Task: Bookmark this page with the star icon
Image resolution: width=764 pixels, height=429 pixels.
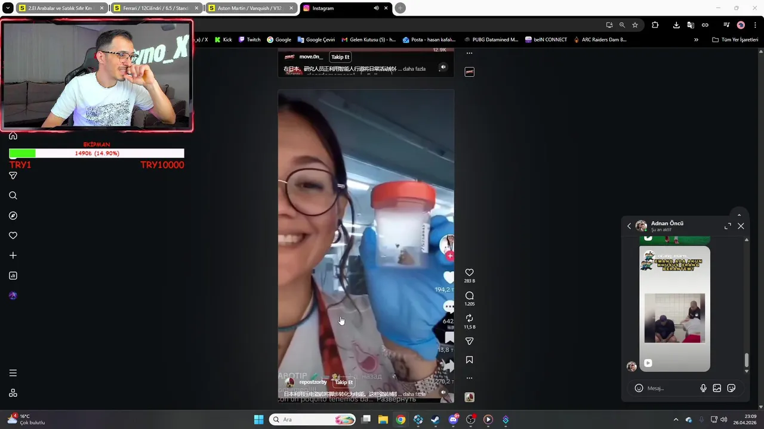Action: tap(635, 25)
